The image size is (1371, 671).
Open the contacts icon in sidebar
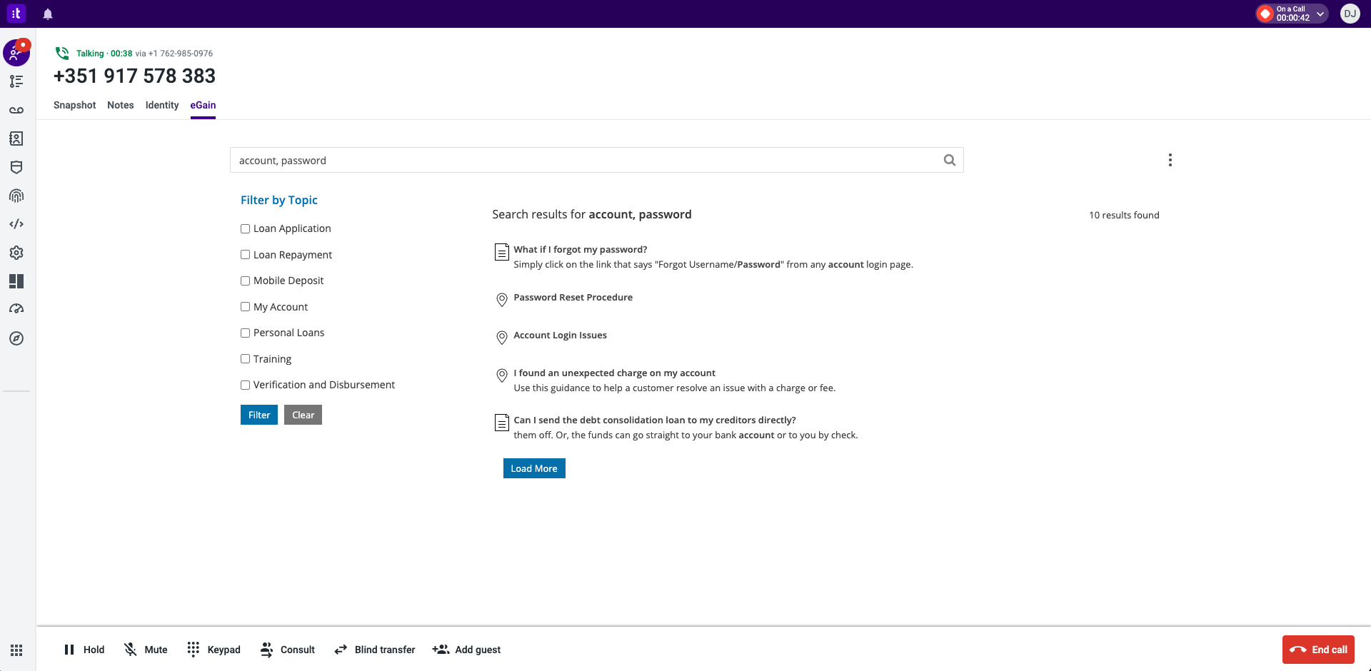pyautogui.click(x=16, y=138)
